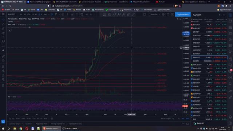Select the 1Д date range button

click(9, 119)
